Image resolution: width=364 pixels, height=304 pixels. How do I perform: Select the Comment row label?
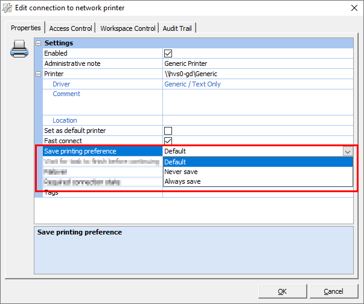point(103,102)
